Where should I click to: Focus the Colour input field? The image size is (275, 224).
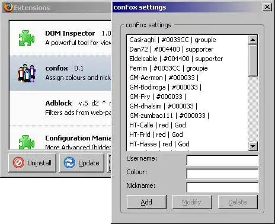pyautogui.click(x=222, y=174)
